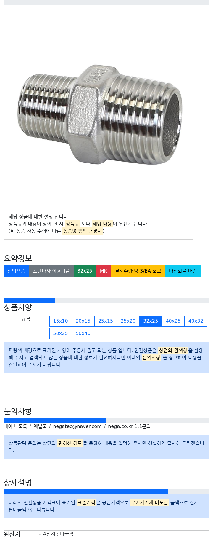Click the nega.co.kr 1:1문의 link

[x=129, y=426]
